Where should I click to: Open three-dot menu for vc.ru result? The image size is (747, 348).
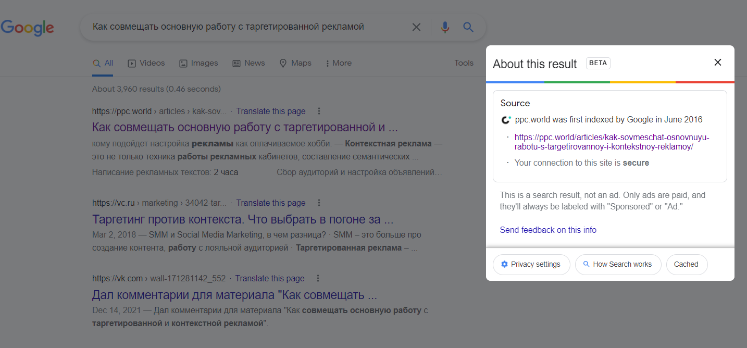pos(319,203)
